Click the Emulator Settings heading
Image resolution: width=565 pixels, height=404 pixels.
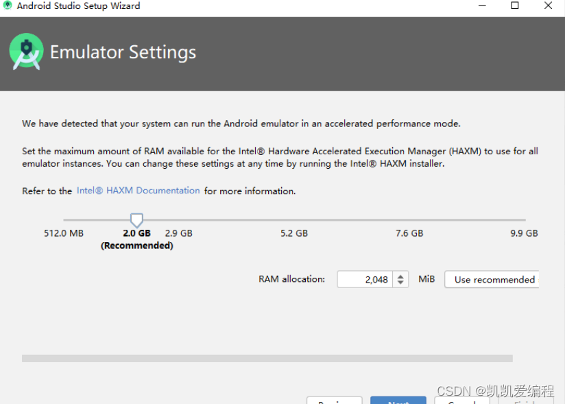[123, 52]
